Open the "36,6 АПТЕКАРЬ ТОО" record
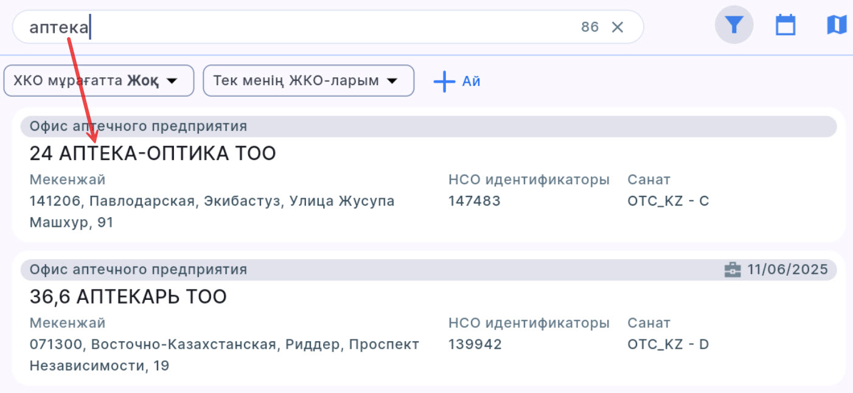This screenshot has height=393, width=853. click(x=128, y=297)
